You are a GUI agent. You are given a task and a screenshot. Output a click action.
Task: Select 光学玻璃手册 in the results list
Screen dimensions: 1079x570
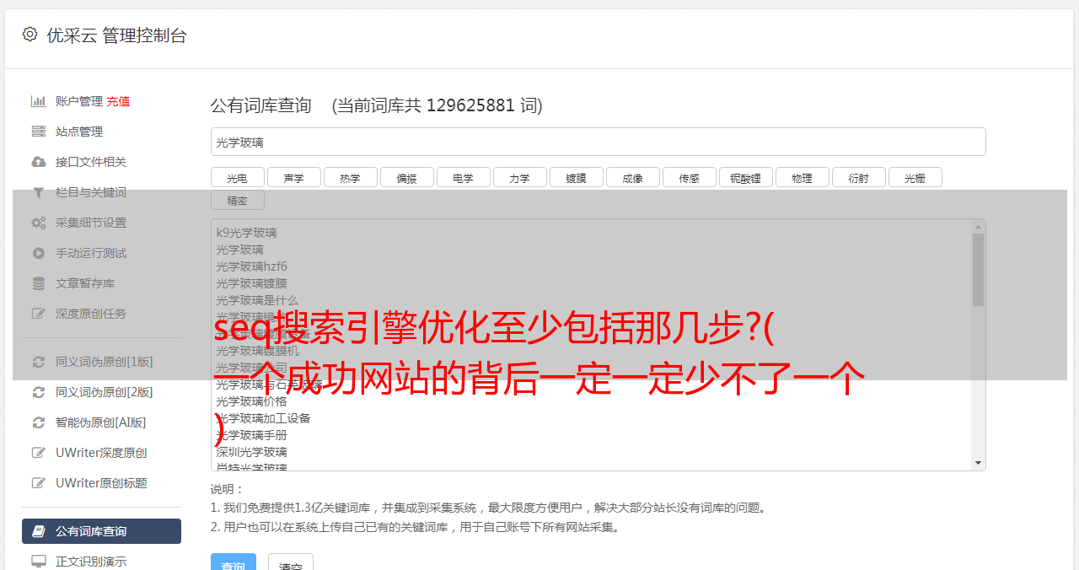coord(251,435)
